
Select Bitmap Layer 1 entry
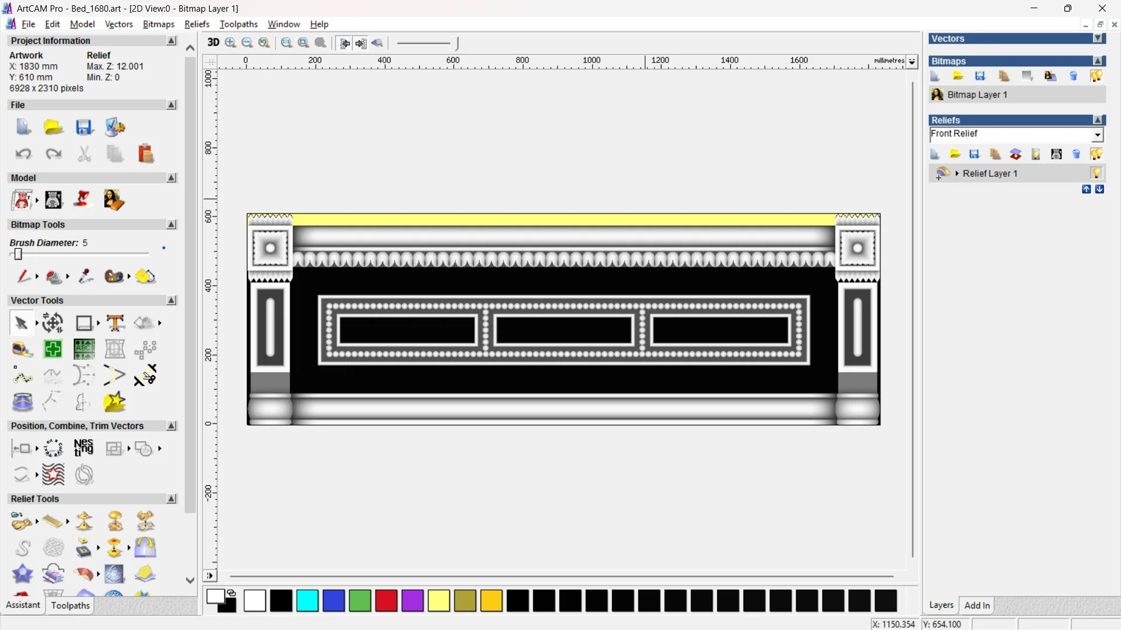click(977, 94)
